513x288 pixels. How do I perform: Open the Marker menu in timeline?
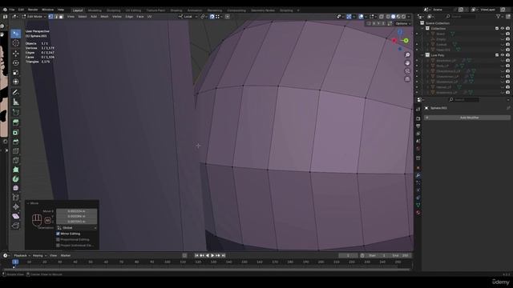pos(66,256)
